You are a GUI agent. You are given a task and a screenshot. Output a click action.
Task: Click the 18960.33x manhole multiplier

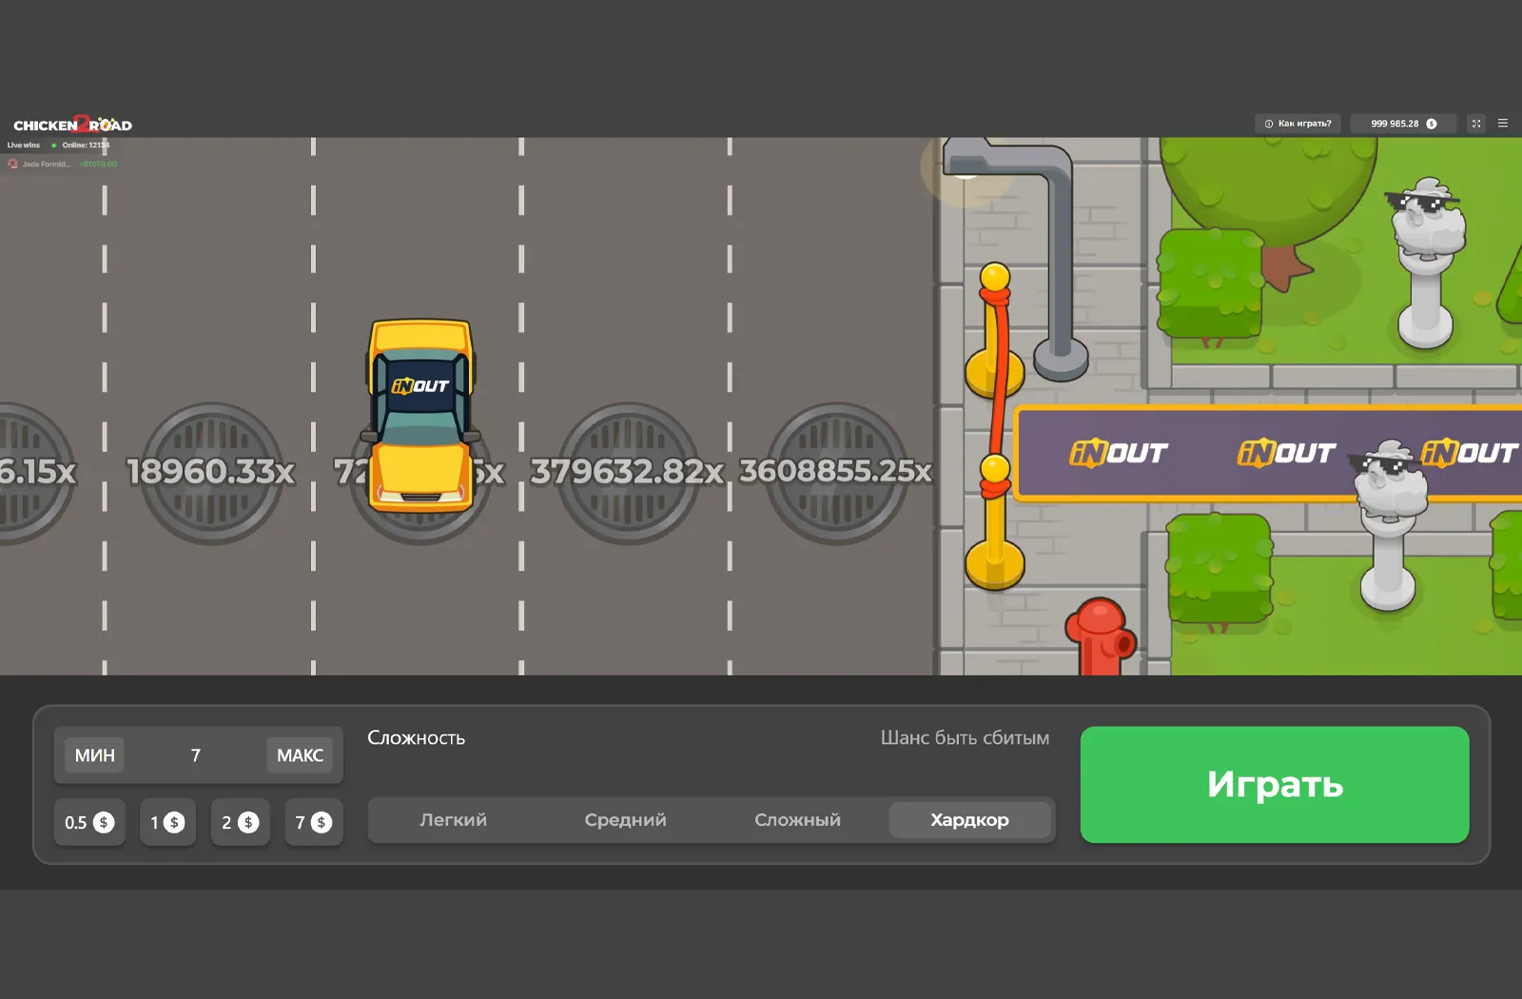[x=210, y=472]
